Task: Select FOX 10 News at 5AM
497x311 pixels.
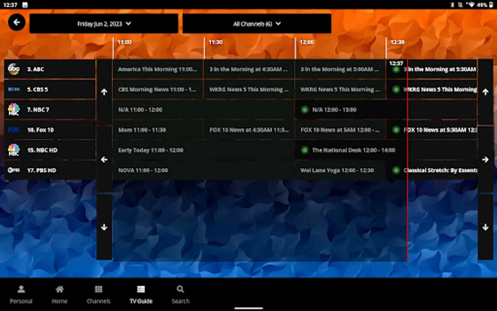Action: [340, 130]
